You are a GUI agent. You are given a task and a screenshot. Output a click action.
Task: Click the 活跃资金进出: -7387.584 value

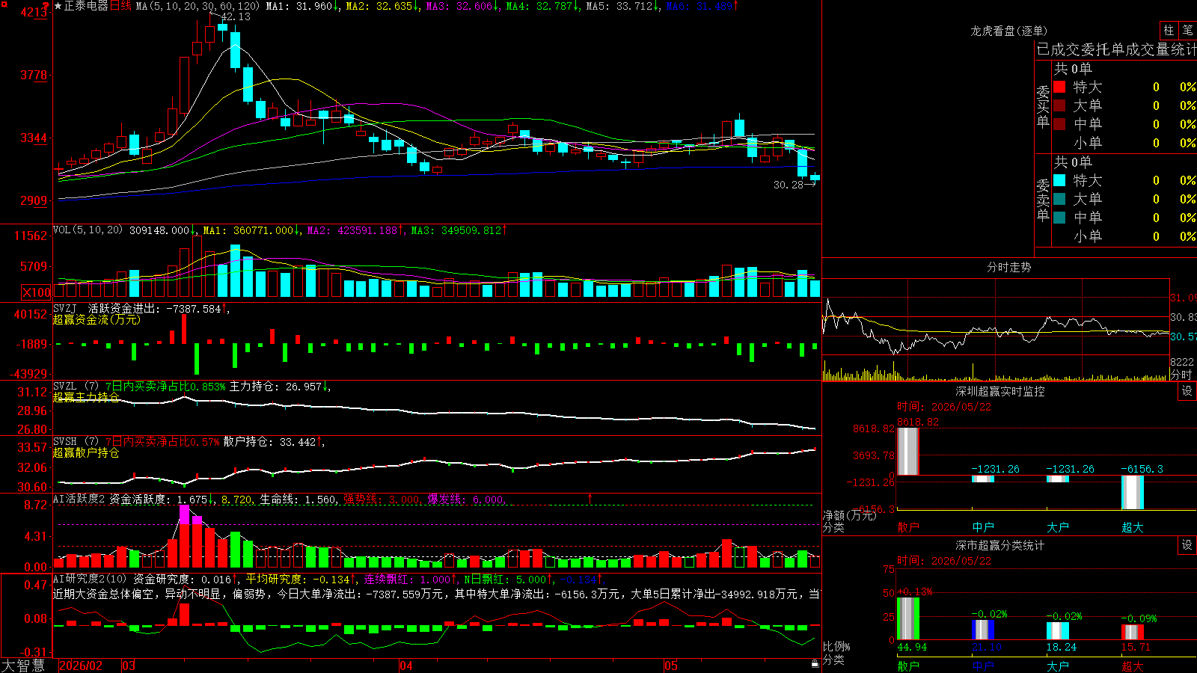tap(155, 308)
